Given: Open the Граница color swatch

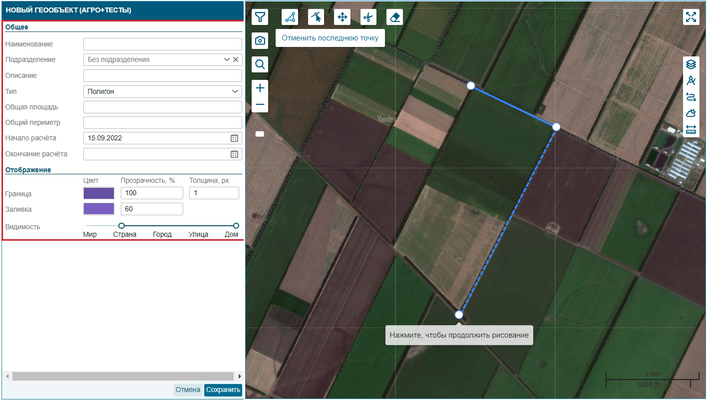Looking at the screenshot, I should 99,193.
